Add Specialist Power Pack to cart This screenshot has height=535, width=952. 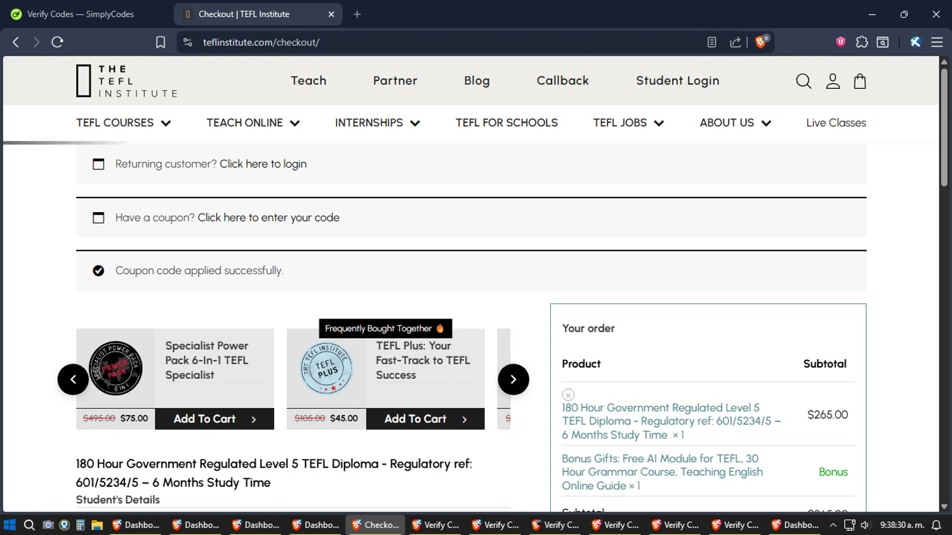click(215, 419)
